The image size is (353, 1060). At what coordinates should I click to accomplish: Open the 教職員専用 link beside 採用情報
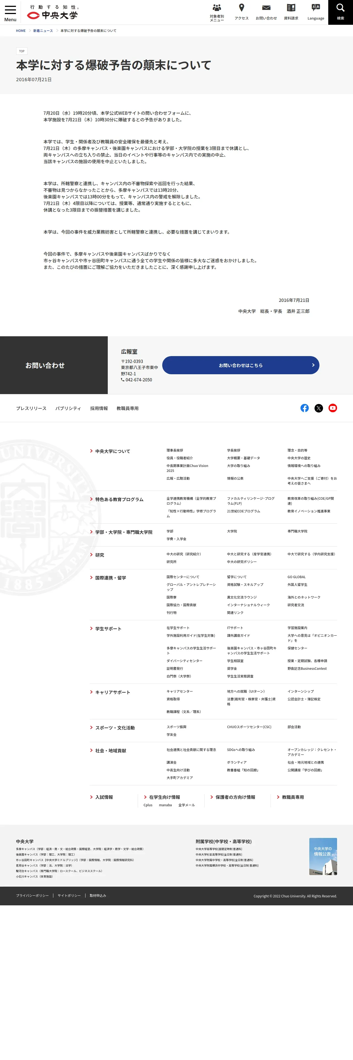tap(127, 408)
